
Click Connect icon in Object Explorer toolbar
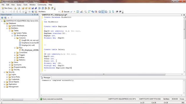pos(2,18)
